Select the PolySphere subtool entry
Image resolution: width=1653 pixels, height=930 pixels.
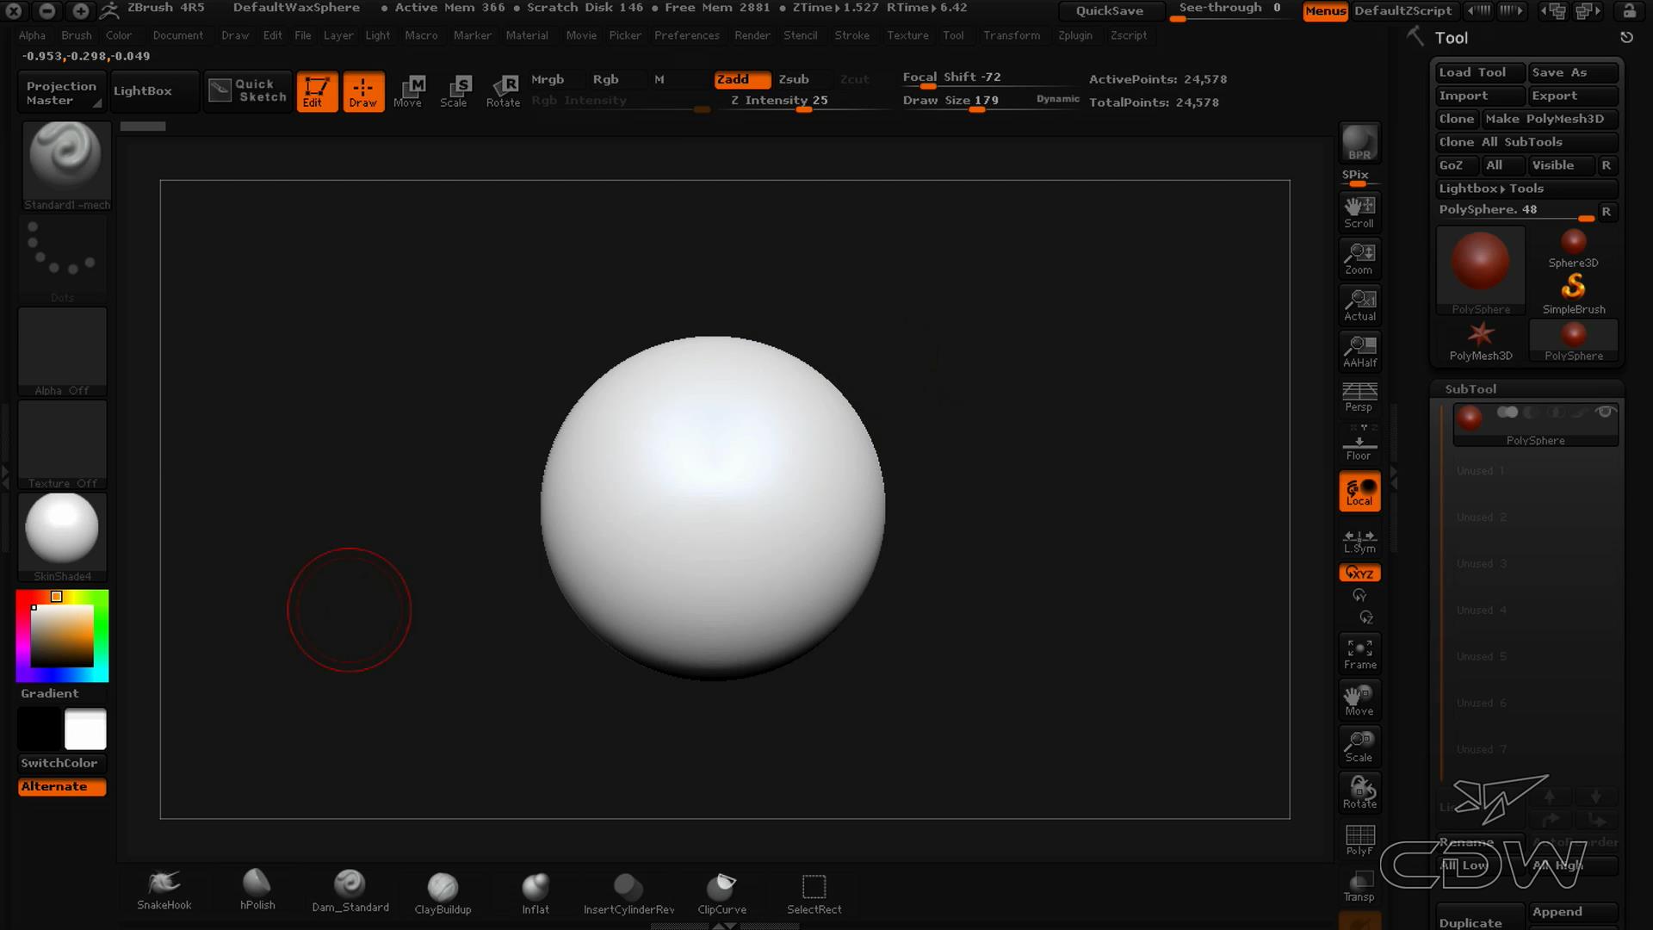point(1535,425)
